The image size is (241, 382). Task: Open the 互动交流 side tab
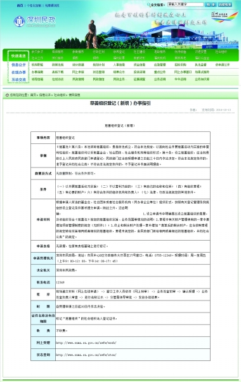(18, 80)
